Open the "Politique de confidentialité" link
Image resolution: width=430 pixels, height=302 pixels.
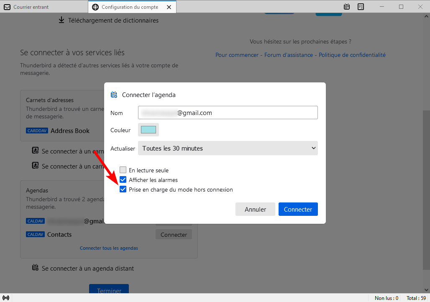point(352,55)
